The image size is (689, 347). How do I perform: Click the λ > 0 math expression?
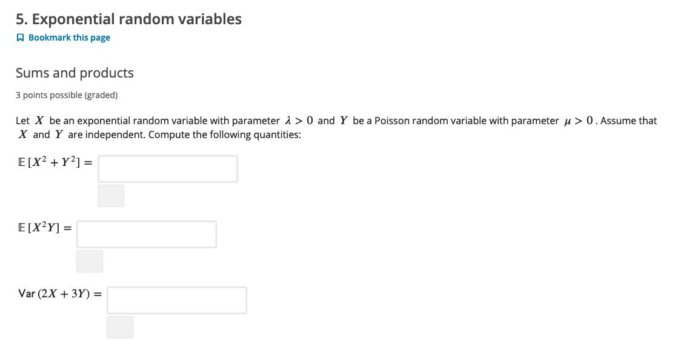point(299,121)
